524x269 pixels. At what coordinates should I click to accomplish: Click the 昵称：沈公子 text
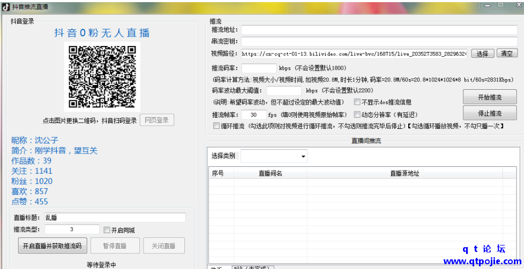(35, 140)
